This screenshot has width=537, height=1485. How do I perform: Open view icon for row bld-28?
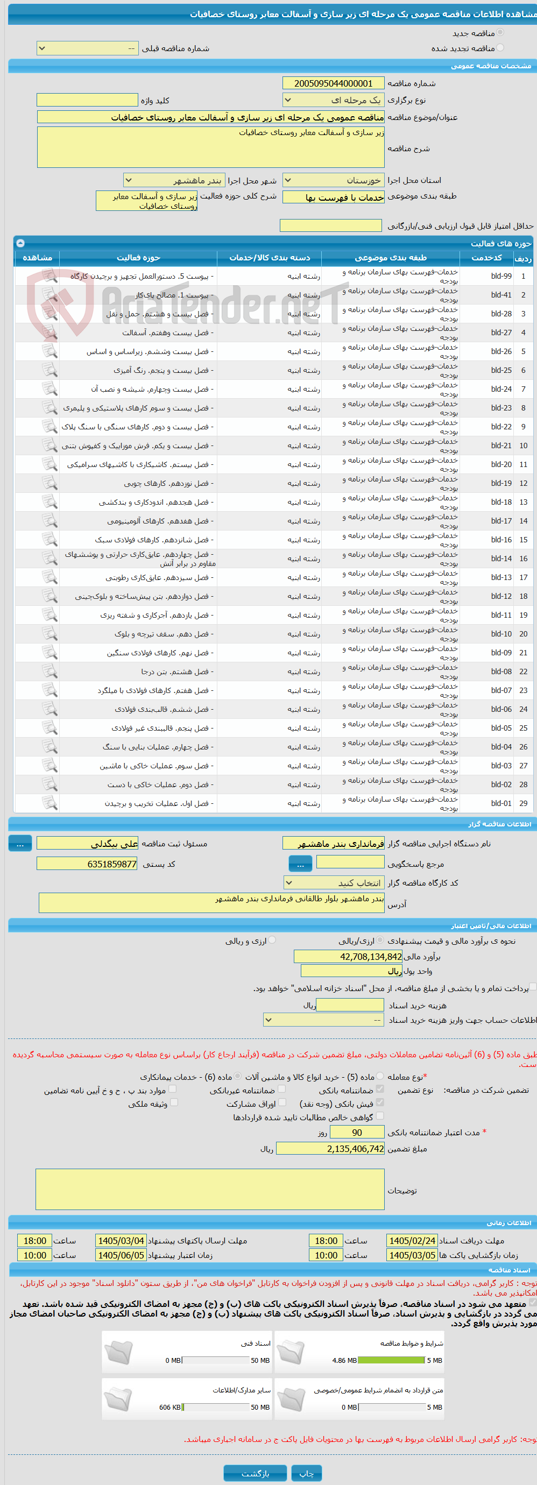(x=50, y=314)
